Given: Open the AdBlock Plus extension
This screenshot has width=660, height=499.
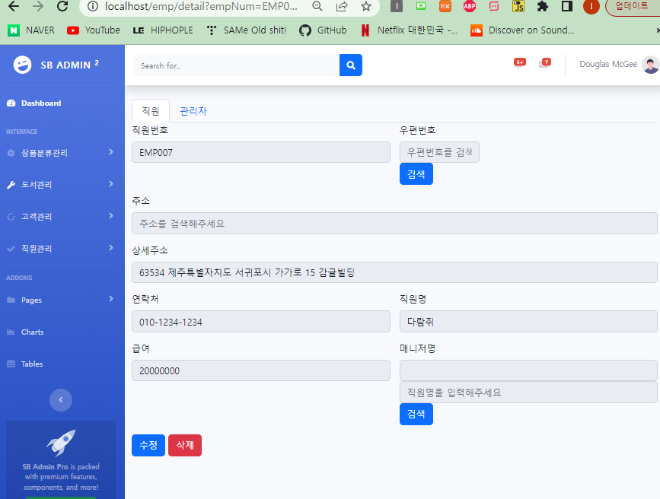Looking at the screenshot, I should [x=470, y=6].
